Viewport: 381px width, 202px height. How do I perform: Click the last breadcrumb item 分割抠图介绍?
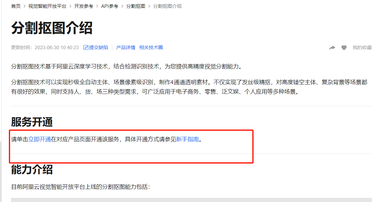(x=167, y=6)
